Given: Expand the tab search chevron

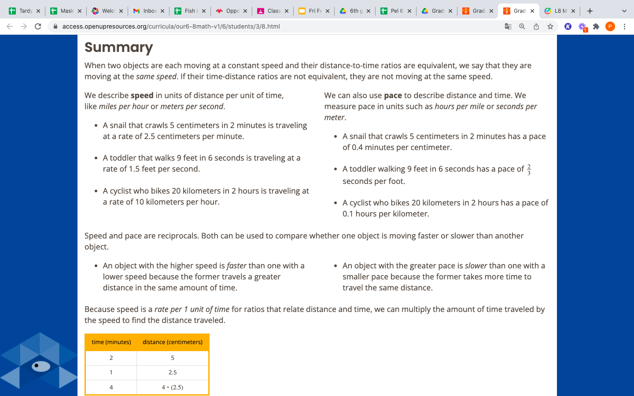Looking at the screenshot, I should (x=624, y=11).
